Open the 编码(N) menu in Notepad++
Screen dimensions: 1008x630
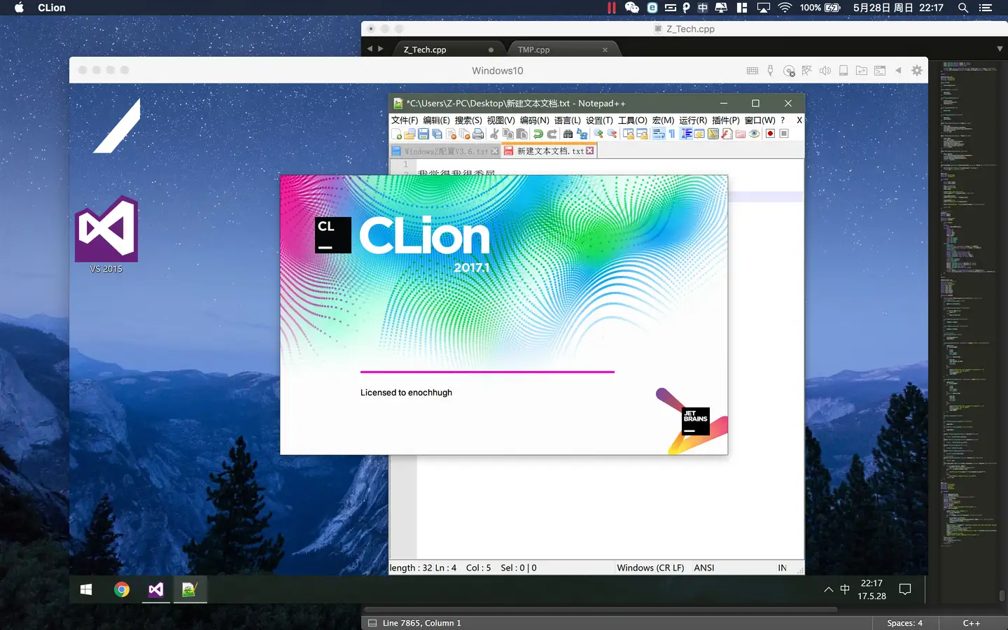(535, 120)
